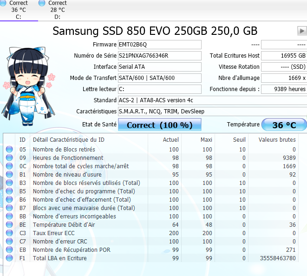Click the Etat de Santé Correct (100 %) button
Image resolution: width=307 pixels, height=276 pixels.
click(160, 125)
